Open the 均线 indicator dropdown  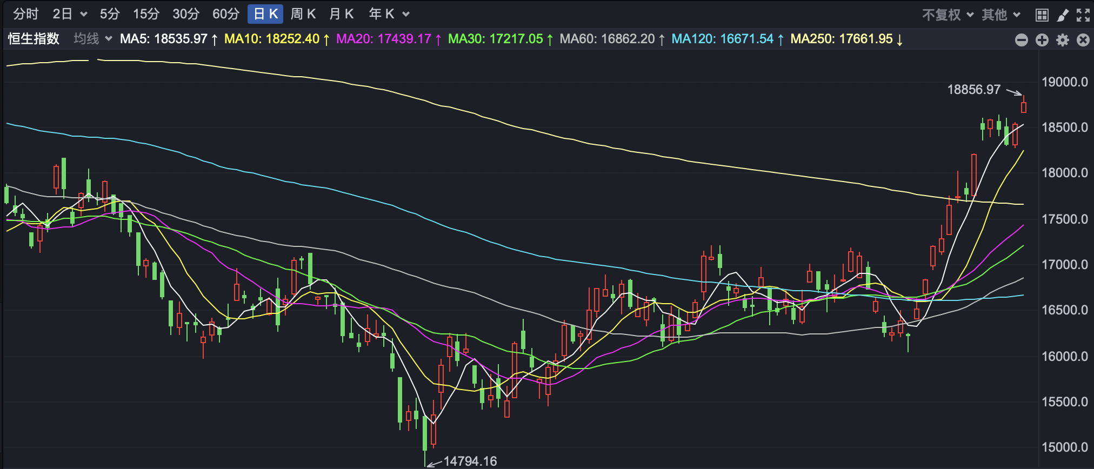[x=93, y=39]
